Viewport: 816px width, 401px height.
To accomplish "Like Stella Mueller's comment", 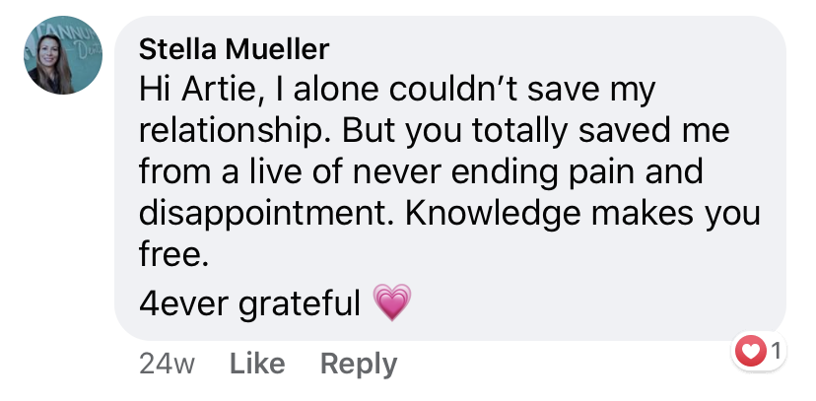I will [256, 364].
